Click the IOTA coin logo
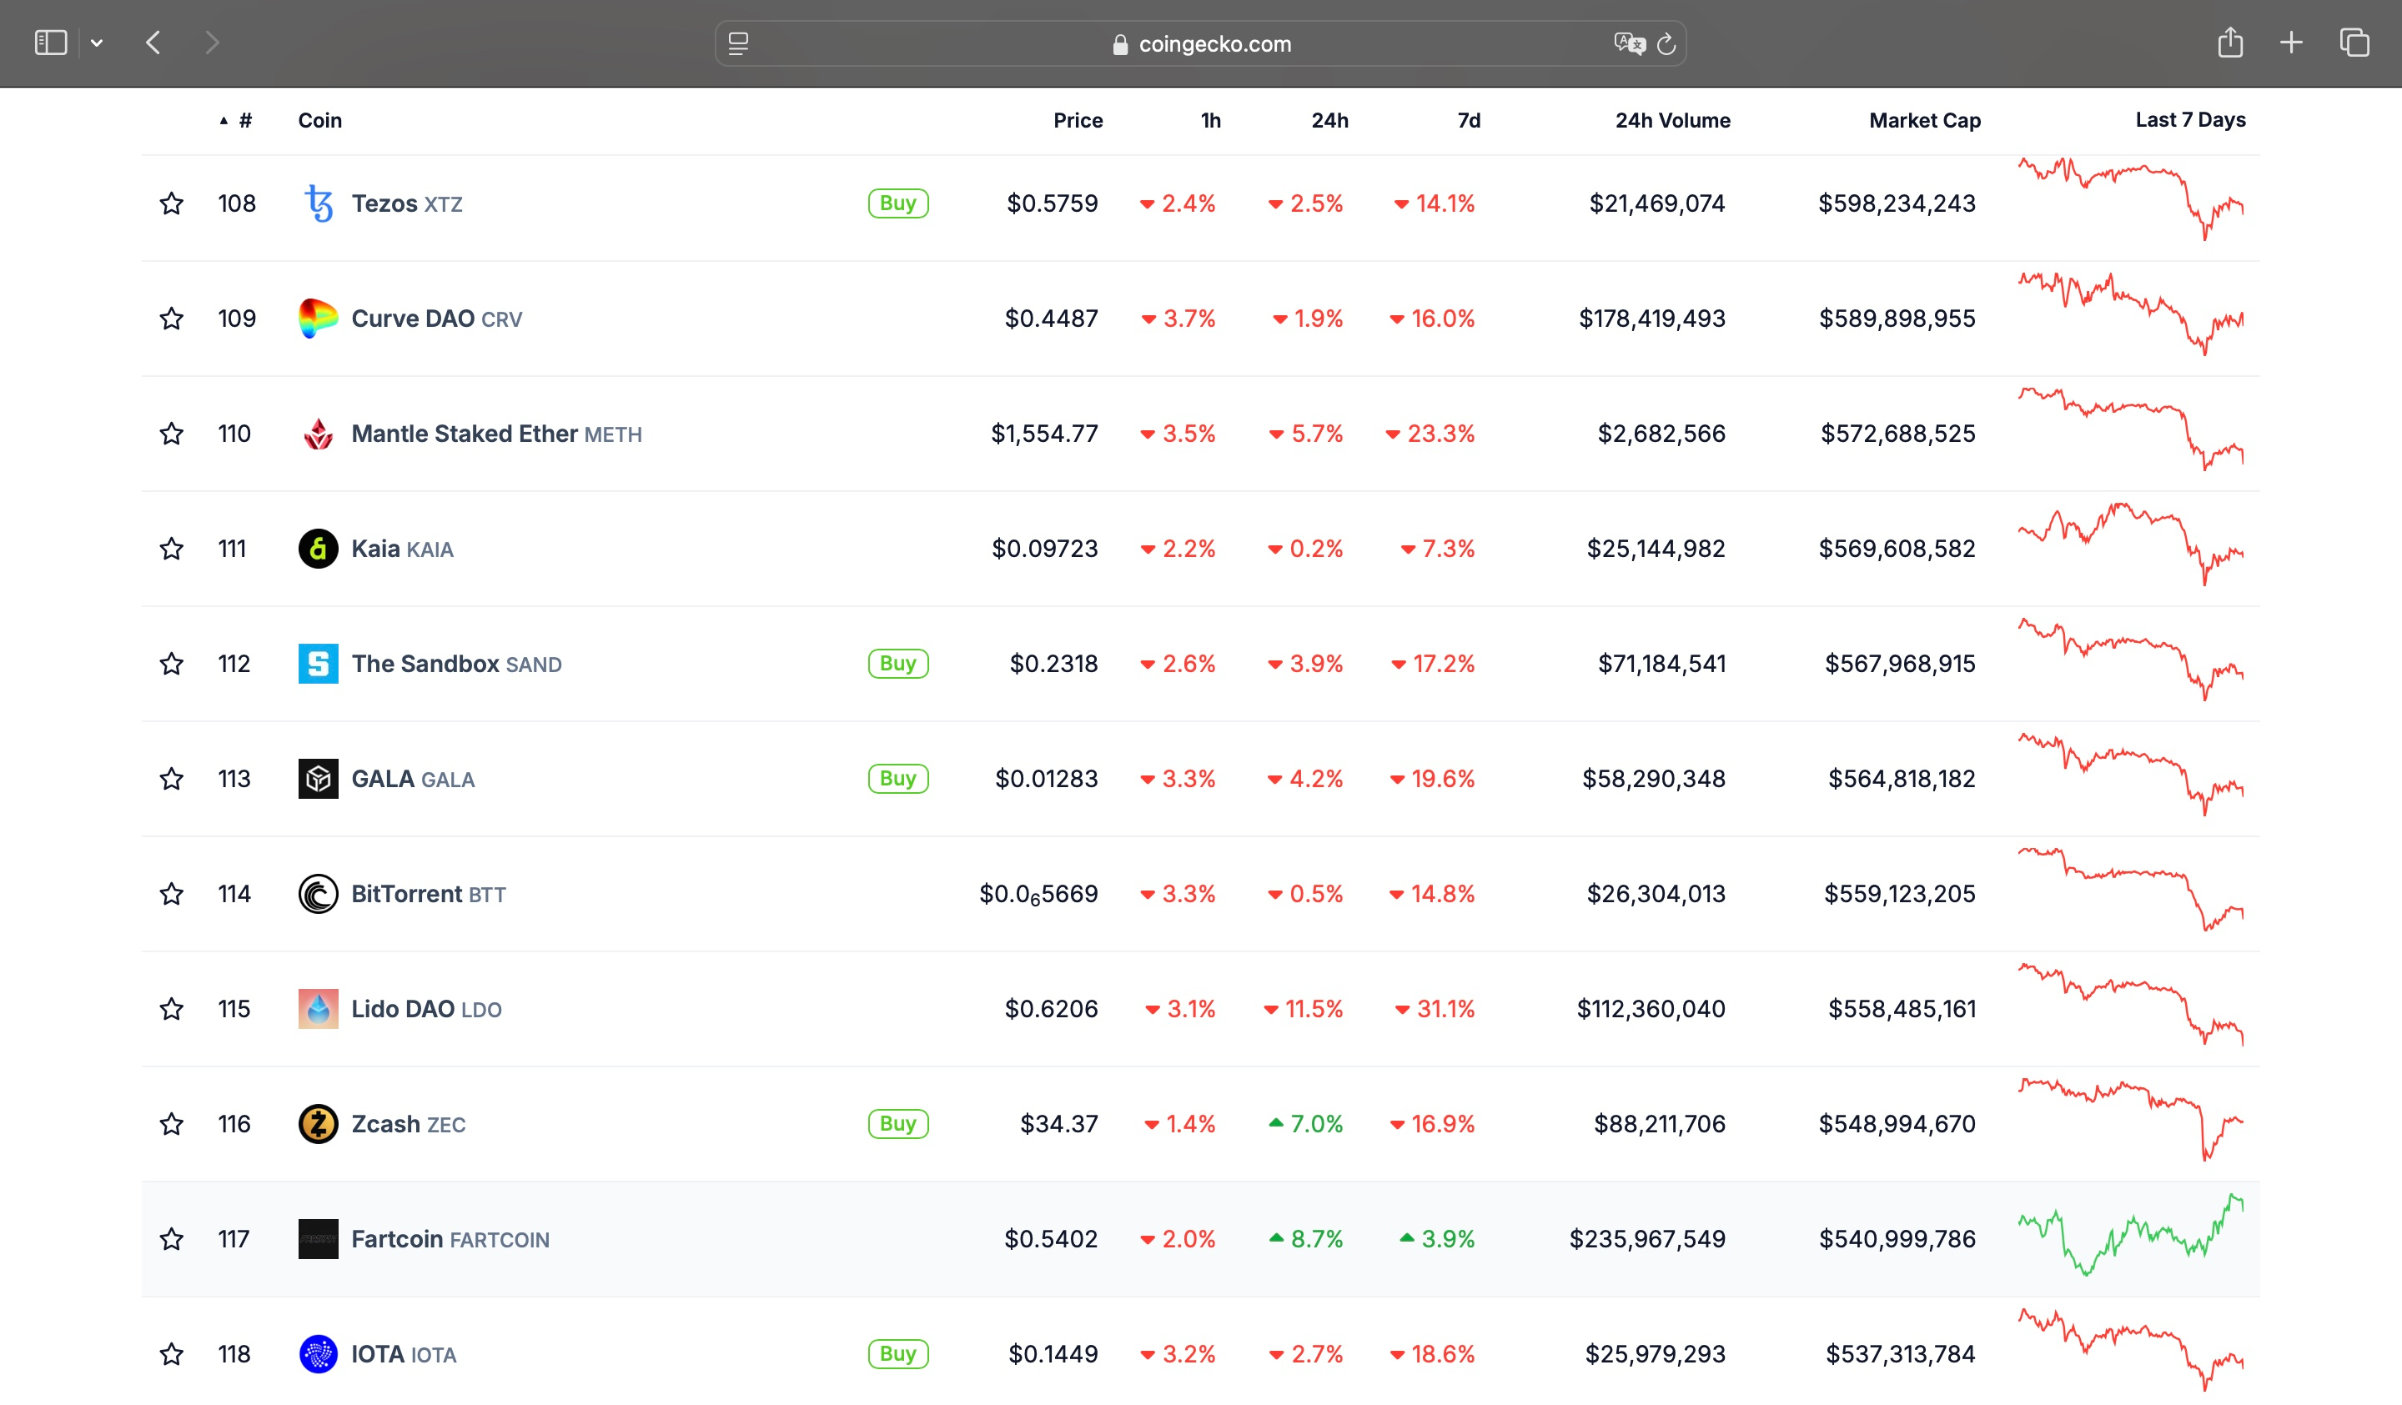This screenshot has height=1405, width=2402. tap(319, 1353)
